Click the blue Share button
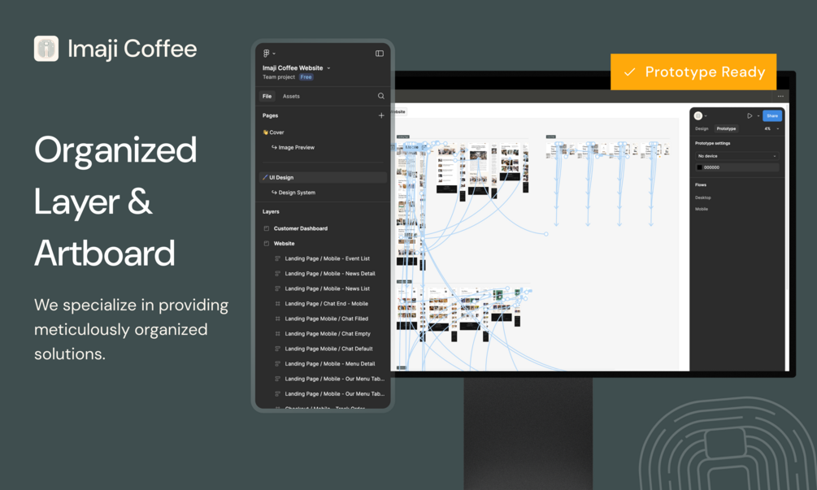The width and height of the screenshot is (817, 490). pyautogui.click(x=772, y=115)
